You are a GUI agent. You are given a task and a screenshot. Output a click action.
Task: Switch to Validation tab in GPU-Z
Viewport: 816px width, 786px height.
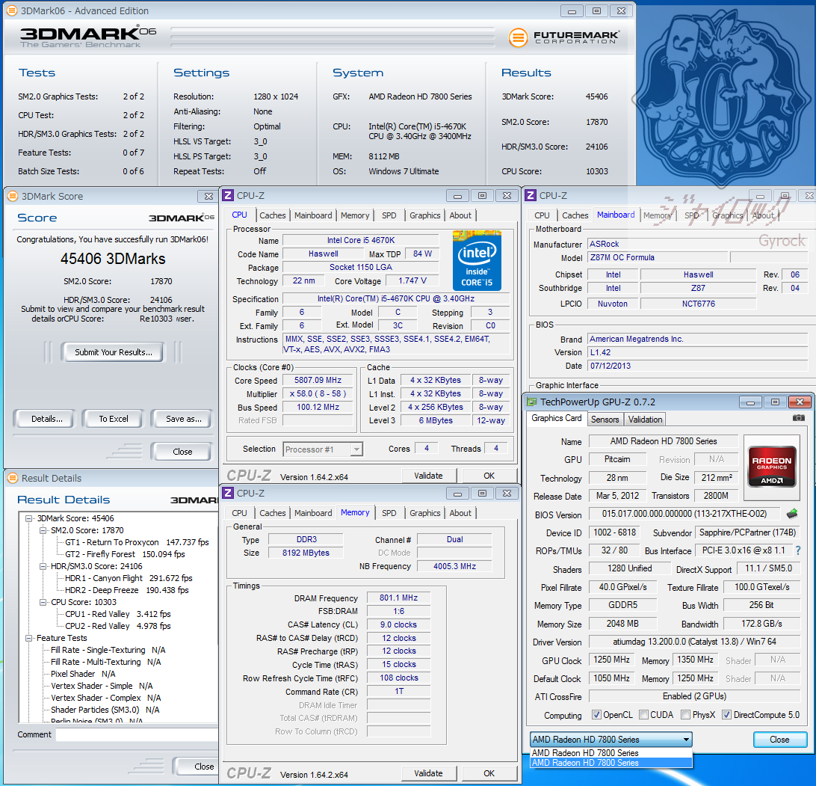tap(645, 420)
